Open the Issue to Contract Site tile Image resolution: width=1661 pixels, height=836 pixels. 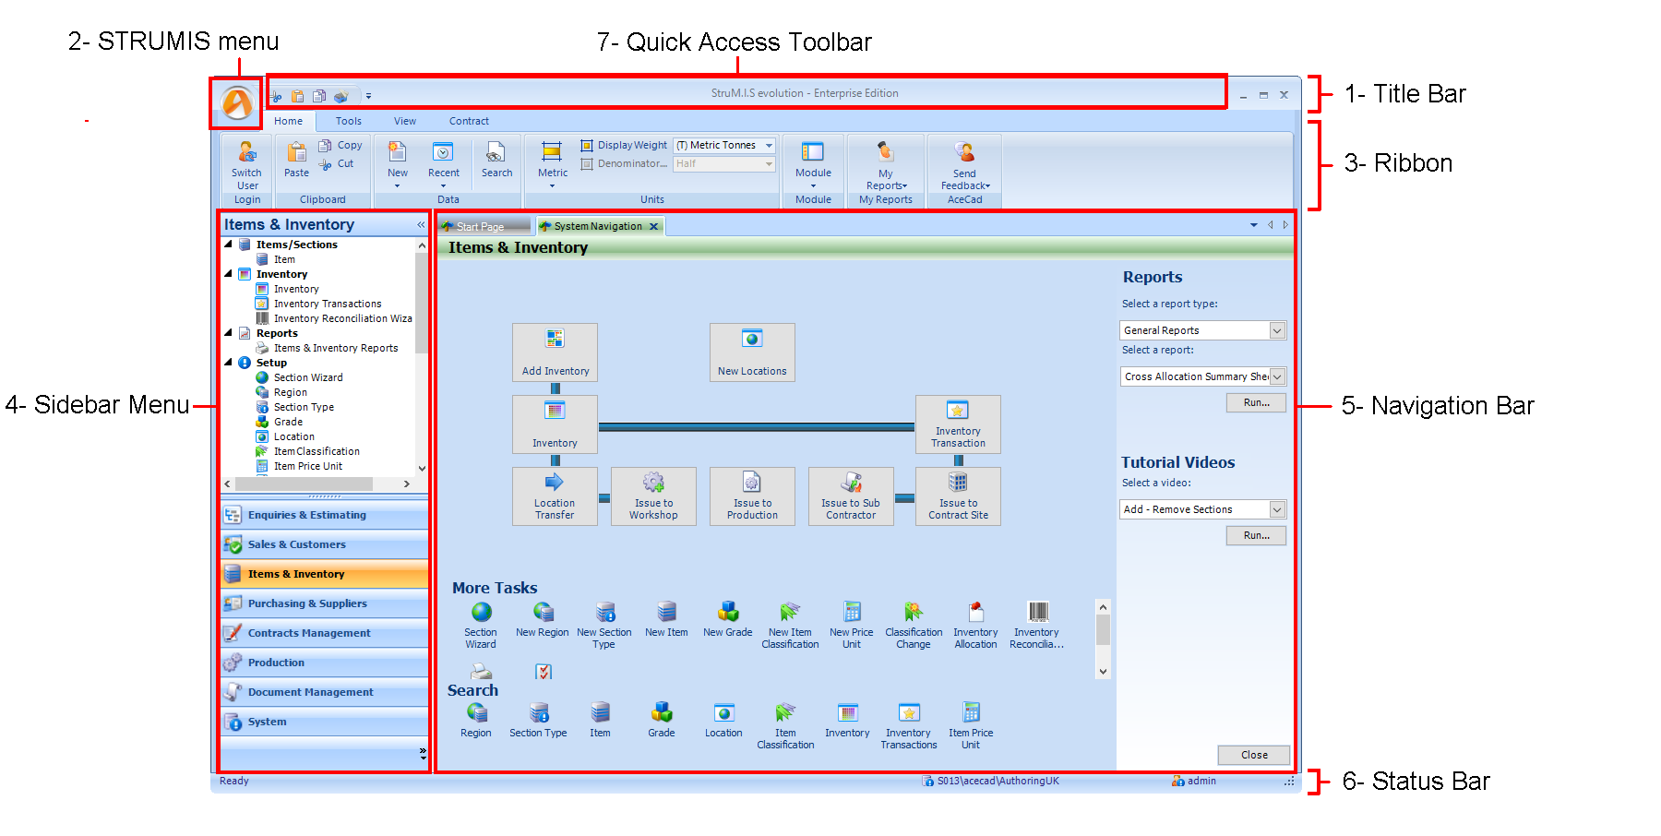(958, 496)
